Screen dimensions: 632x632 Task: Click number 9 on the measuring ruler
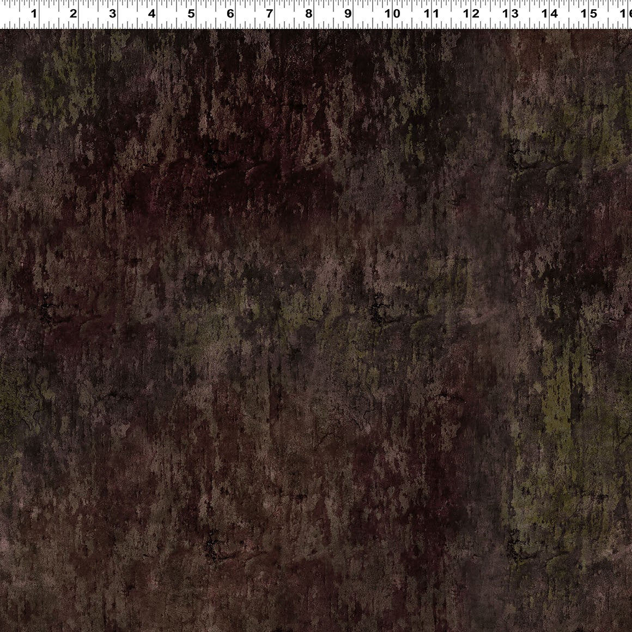click(348, 14)
